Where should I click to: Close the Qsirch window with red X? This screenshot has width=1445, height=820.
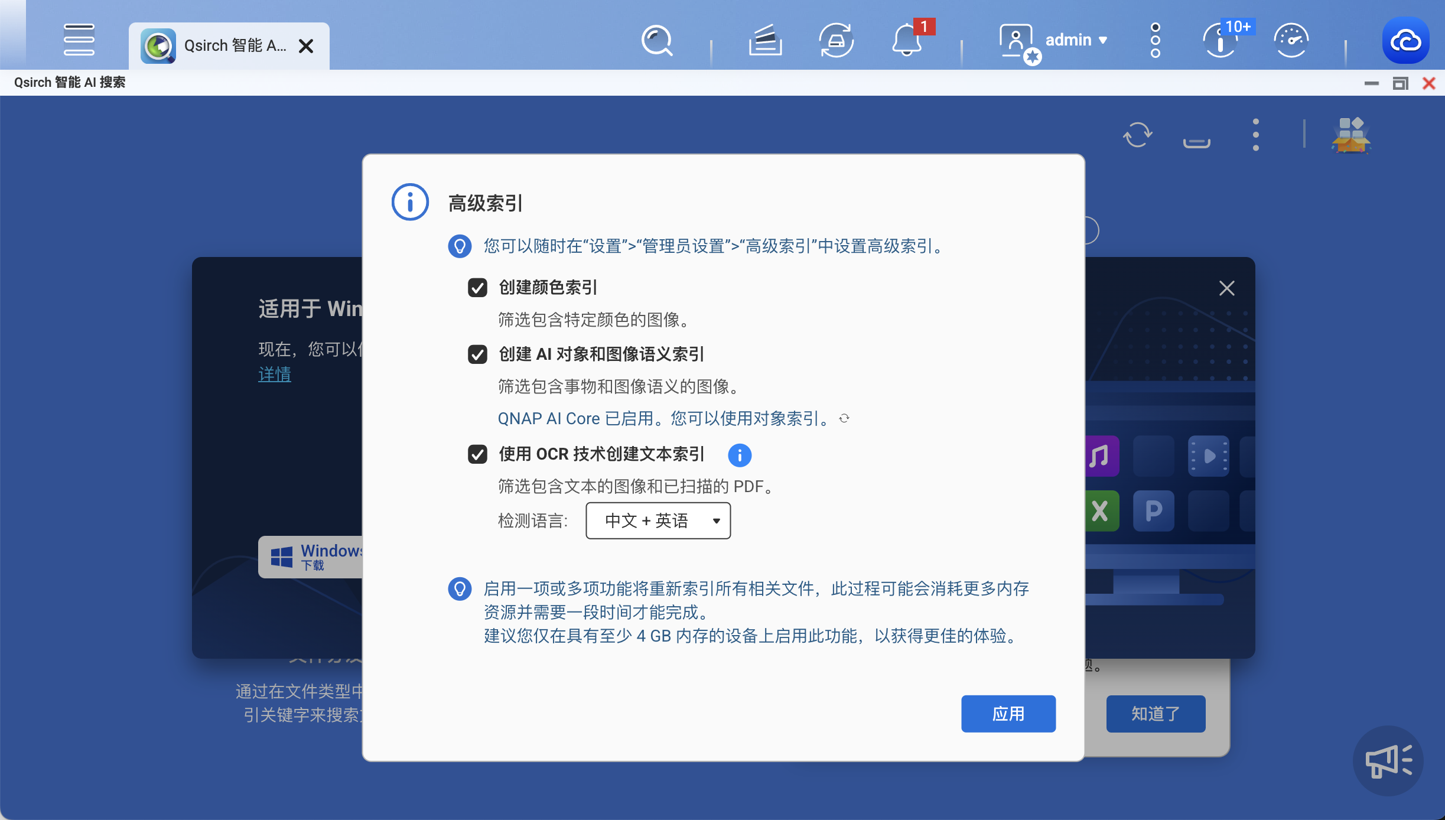point(1429,83)
